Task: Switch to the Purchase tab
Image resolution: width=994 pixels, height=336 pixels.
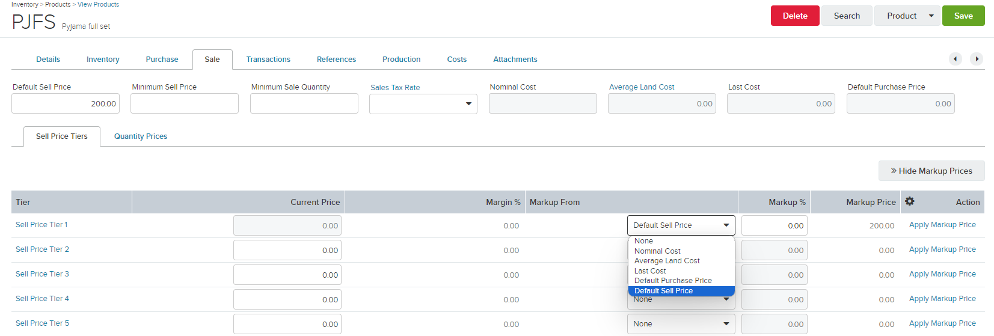Action: point(162,60)
